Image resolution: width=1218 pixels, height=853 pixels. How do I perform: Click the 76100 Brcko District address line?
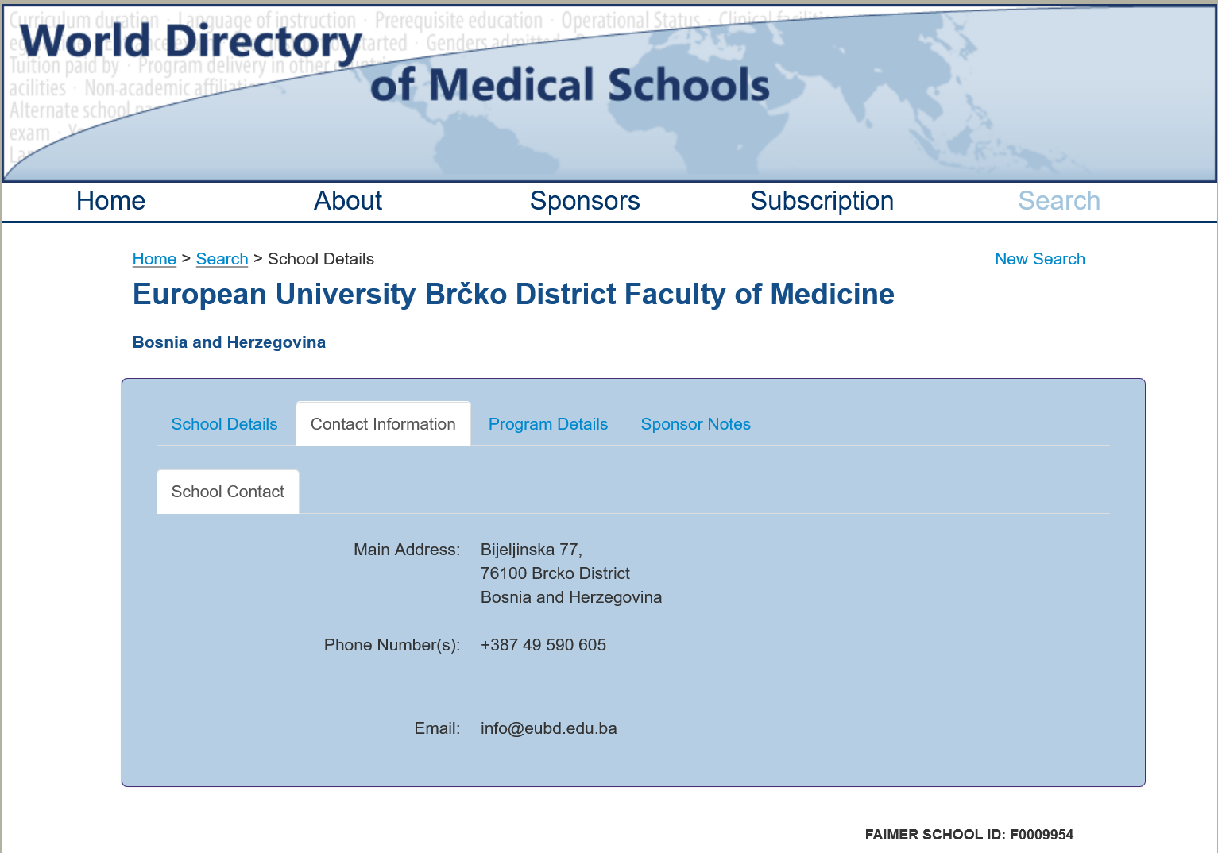(x=555, y=573)
